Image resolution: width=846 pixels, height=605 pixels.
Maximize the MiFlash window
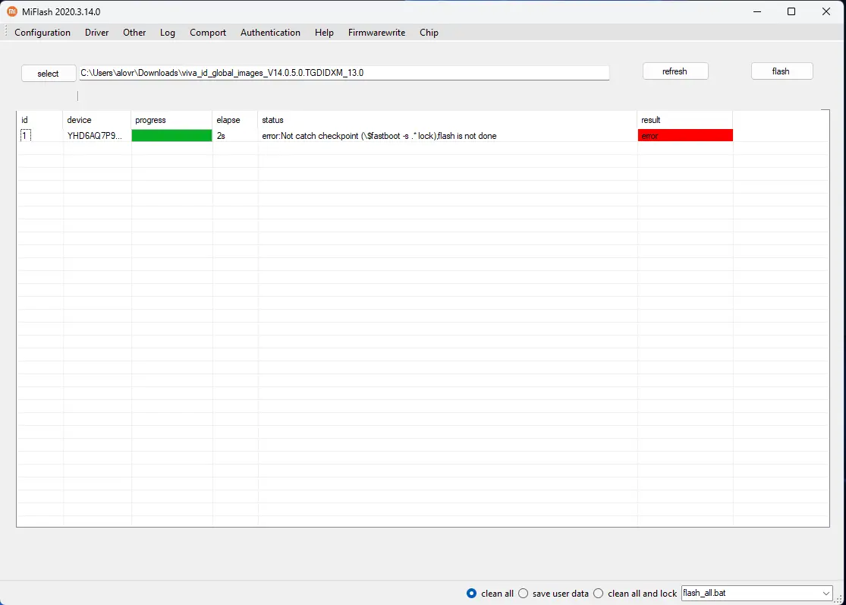click(x=791, y=11)
